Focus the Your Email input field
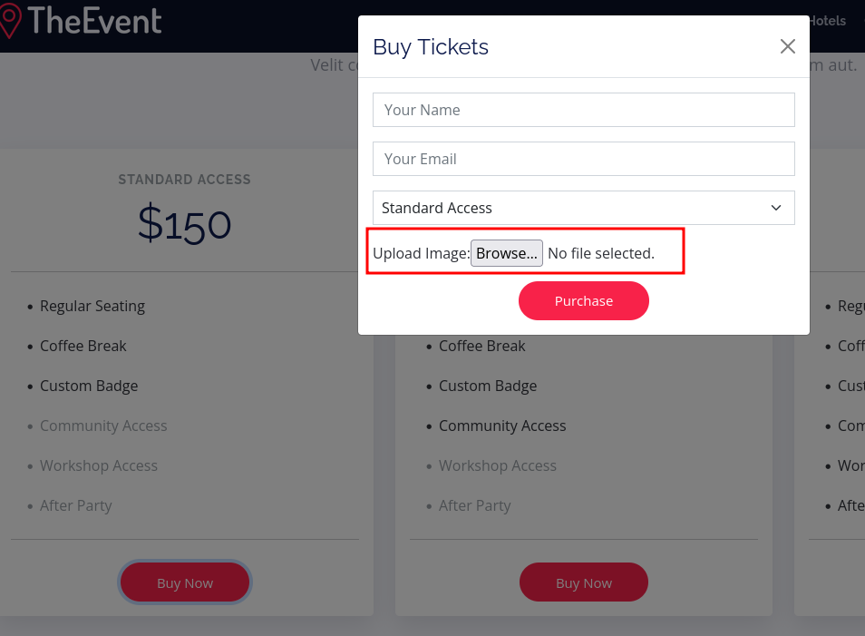The image size is (865, 636). tap(583, 159)
